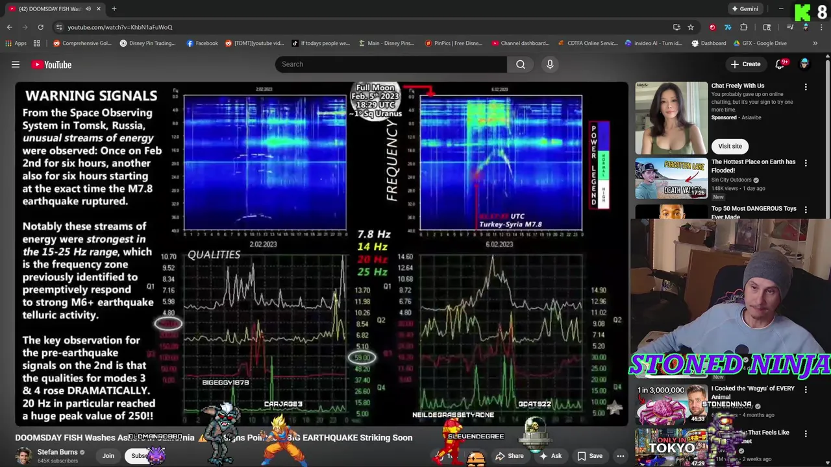The image size is (831, 467).
Task: Open the Gemini button in Chrome
Action: click(745, 8)
